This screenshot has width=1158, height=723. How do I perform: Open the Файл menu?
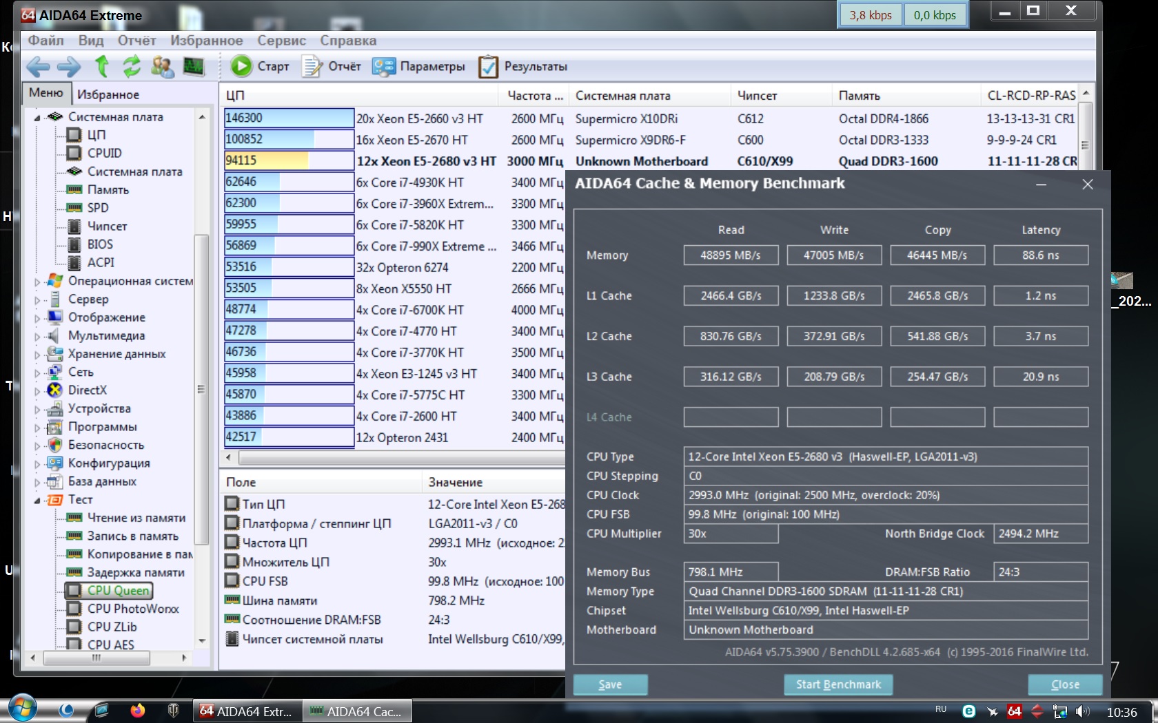tap(45, 41)
